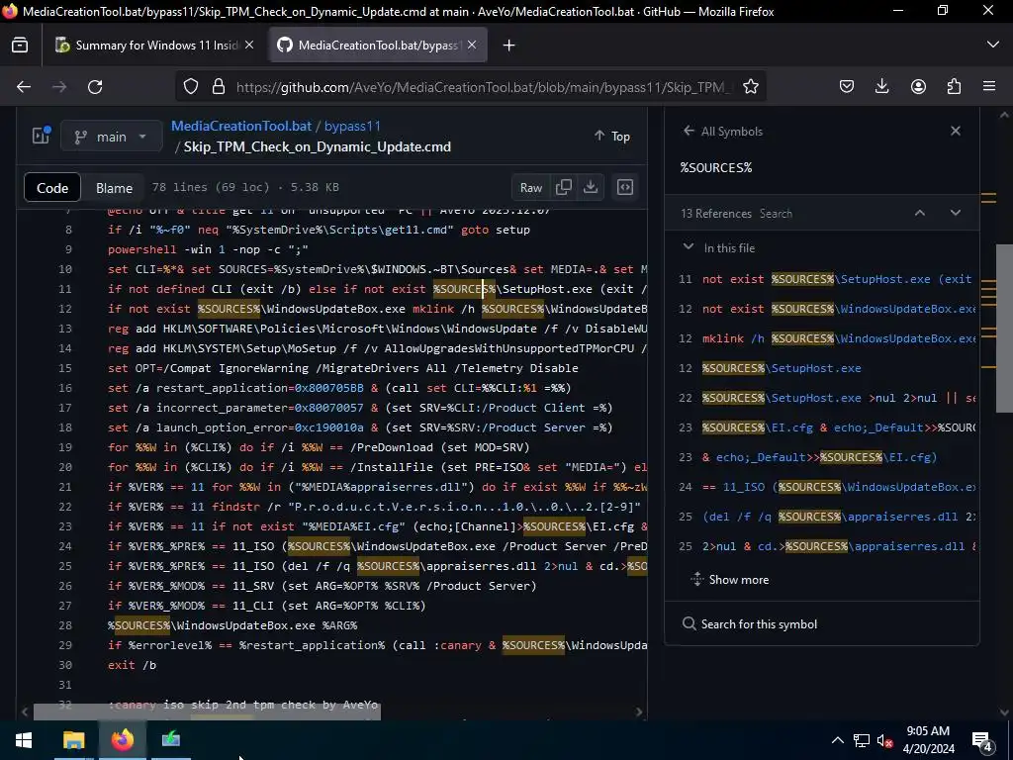1013x760 pixels.
Task: Switch to Summary for Windows 11 tab
Action: pyautogui.click(x=155, y=46)
